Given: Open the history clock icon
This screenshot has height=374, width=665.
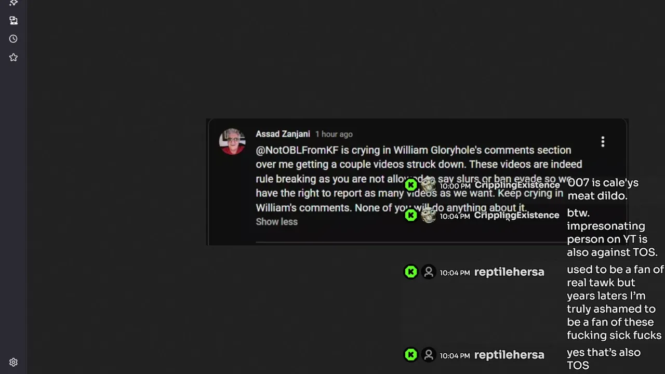Looking at the screenshot, I should (14, 39).
